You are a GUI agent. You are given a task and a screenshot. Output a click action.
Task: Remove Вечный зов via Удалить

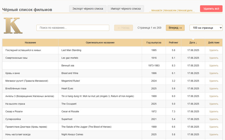coord(214,65)
